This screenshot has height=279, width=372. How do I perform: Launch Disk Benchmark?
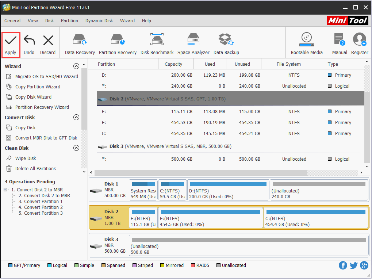pos(157,43)
